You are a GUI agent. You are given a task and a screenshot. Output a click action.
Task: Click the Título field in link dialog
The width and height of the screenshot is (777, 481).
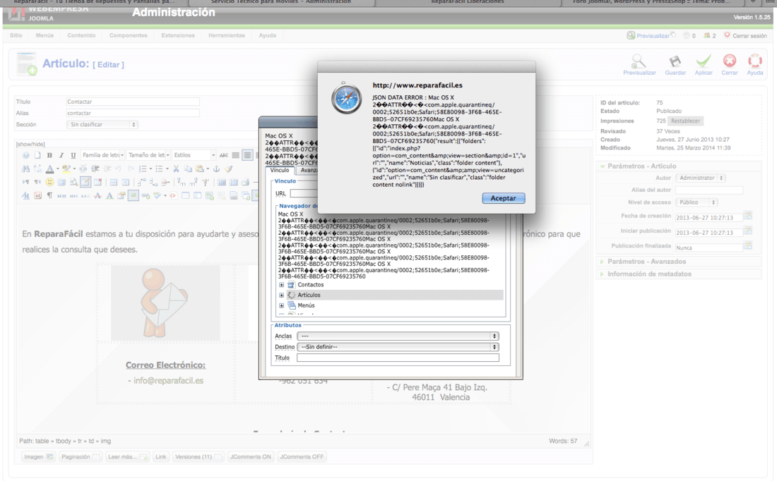(398, 358)
